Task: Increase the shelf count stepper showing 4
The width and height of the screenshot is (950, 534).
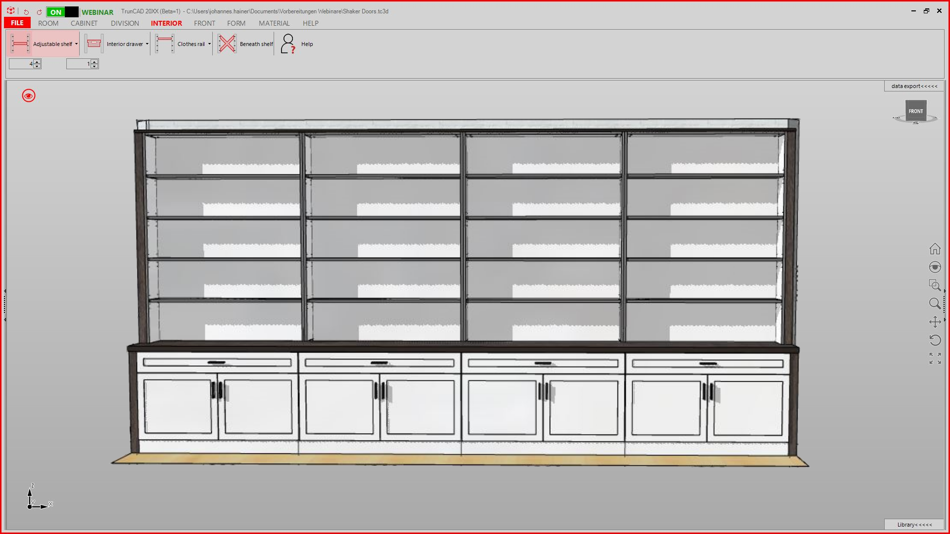Action: 37,61
